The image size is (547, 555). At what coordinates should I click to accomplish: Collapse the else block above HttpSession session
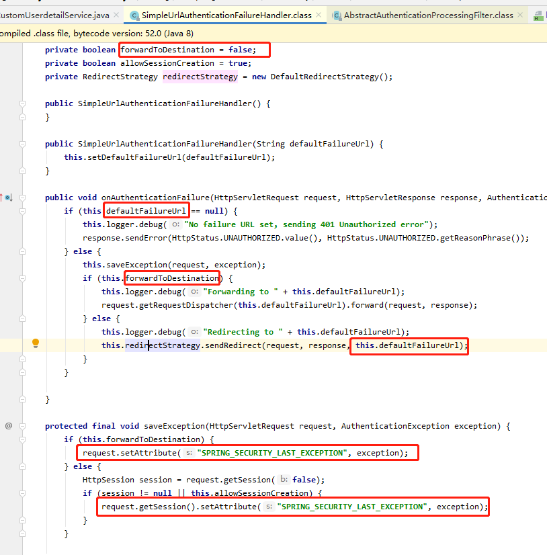22,466
